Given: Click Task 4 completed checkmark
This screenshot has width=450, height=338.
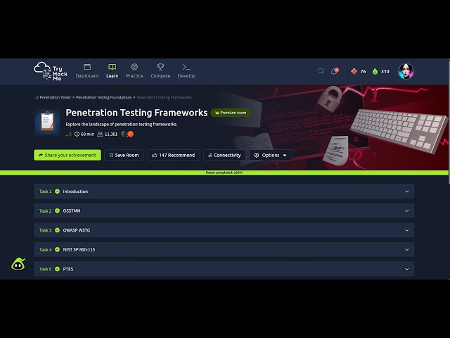Looking at the screenshot, I should click(58, 249).
